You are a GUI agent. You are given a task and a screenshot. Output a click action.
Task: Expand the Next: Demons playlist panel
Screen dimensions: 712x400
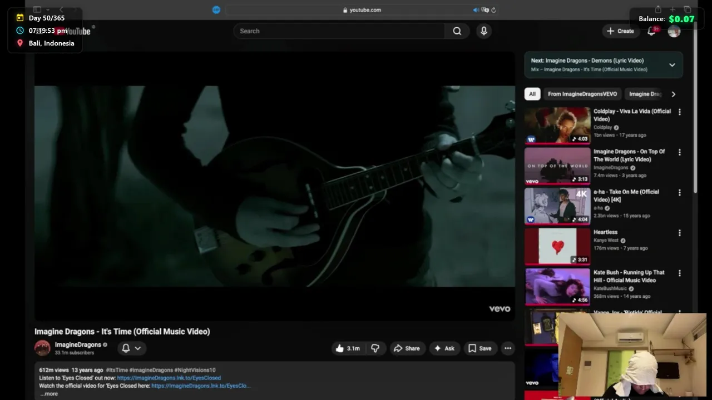[x=672, y=65]
